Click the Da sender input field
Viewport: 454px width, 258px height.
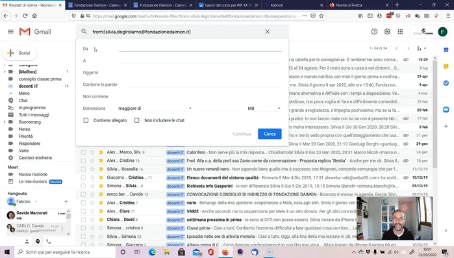(x=200, y=48)
